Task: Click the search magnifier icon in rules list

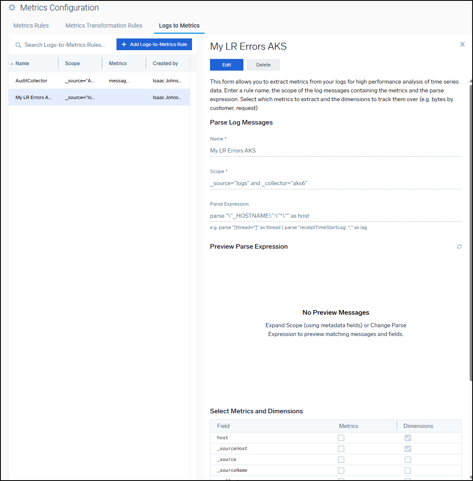Action: (18, 45)
